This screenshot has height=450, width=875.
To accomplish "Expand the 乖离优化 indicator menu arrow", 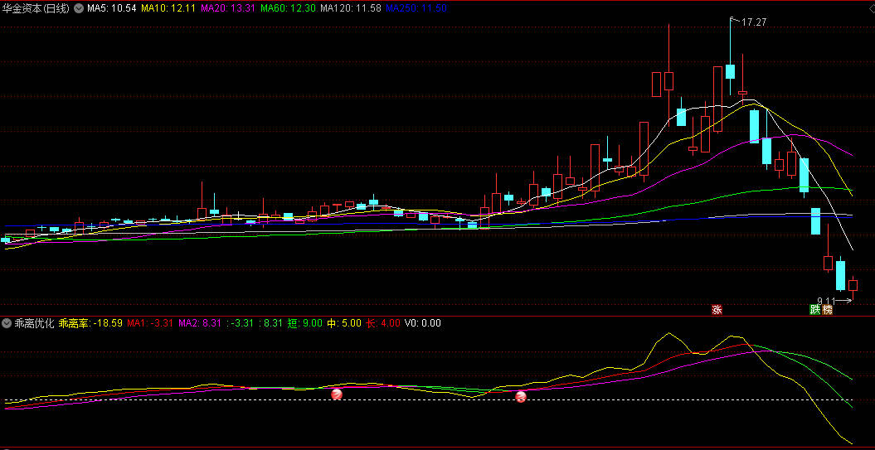I will point(7,323).
